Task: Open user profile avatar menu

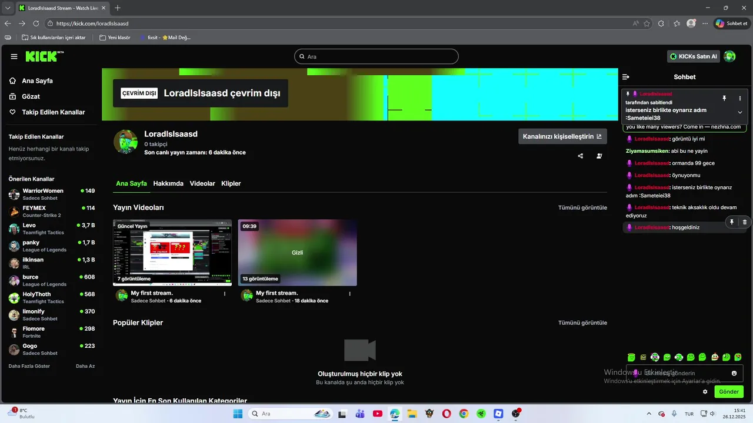Action: click(x=729, y=56)
